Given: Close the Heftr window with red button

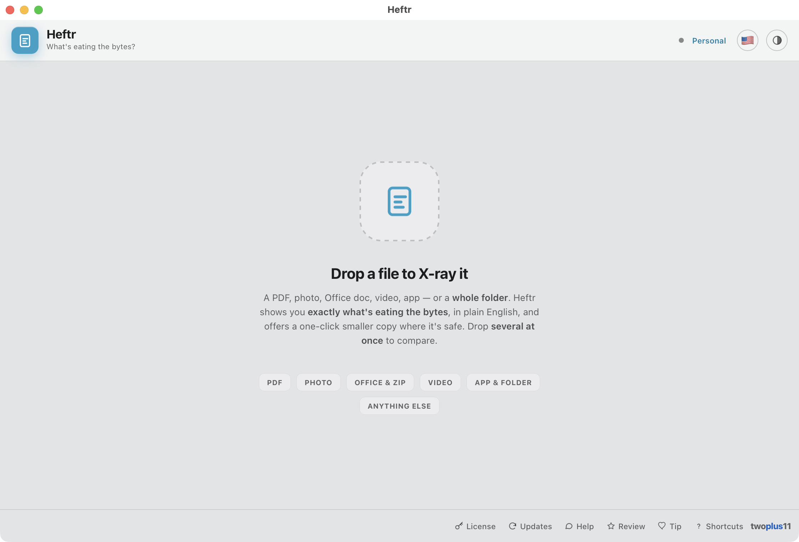Looking at the screenshot, I should click(10, 10).
